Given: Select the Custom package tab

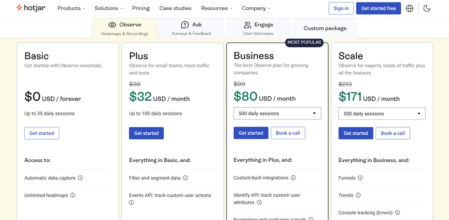Looking at the screenshot, I should [325, 28].
